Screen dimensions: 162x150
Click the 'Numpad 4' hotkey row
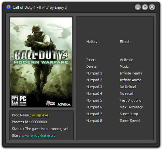94,93
